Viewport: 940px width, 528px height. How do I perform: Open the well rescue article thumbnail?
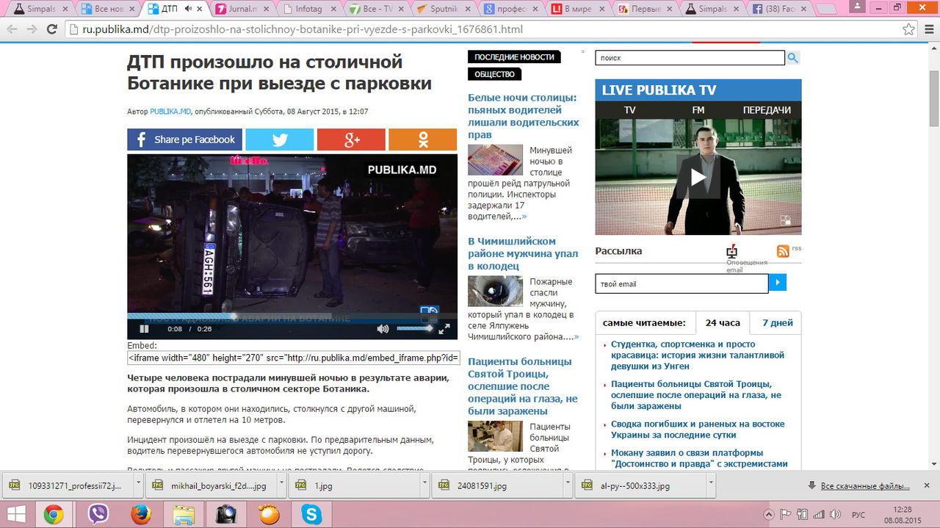click(x=495, y=291)
